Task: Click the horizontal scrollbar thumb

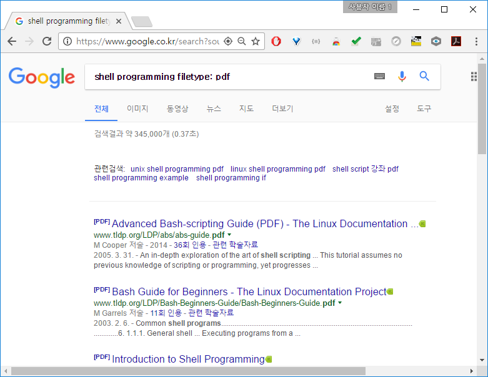Action: point(188,371)
